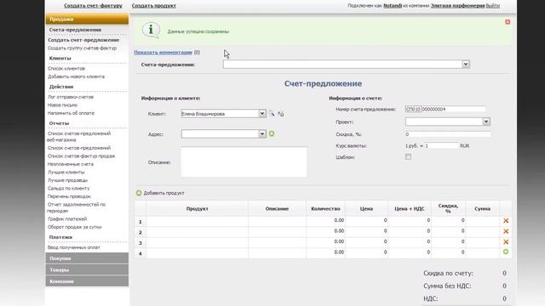Screen dimensions: 545x306
Task: Open Лог отправки счетов
Action: (x=71, y=97)
